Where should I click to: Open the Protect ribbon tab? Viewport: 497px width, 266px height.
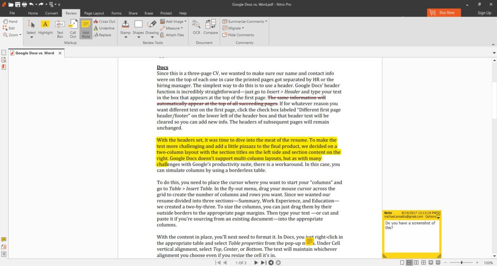pos(166,13)
